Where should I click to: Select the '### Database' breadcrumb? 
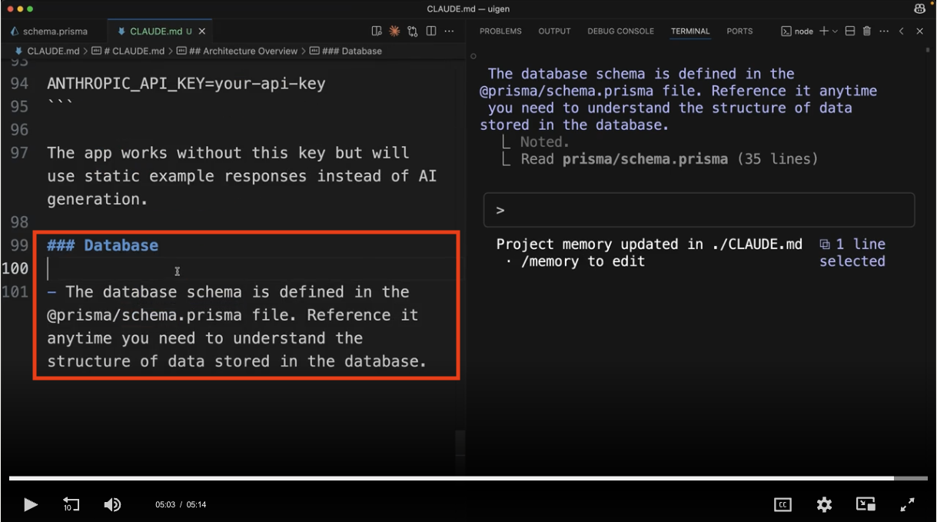point(346,51)
